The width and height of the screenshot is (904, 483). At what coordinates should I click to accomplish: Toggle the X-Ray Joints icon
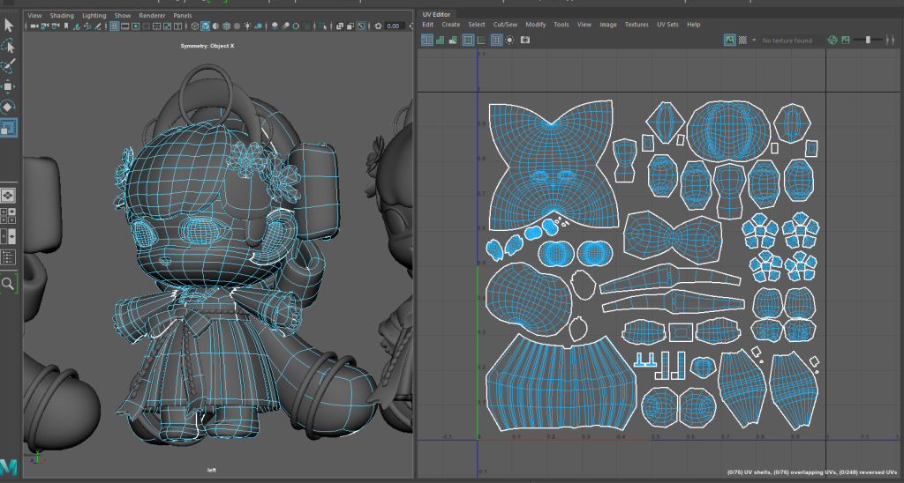361,26
